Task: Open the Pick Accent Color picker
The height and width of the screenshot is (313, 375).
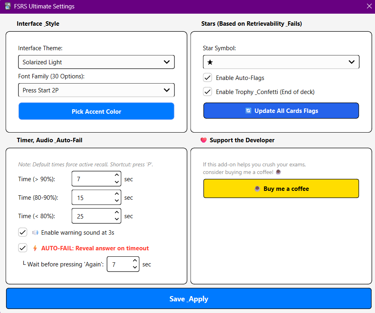Action: click(96, 112)
